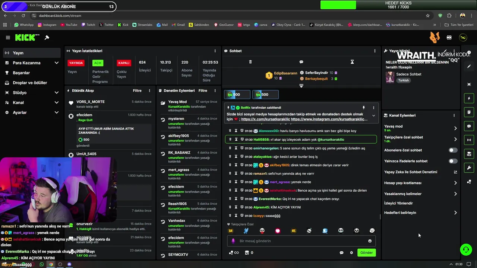Click message input field Bir mesaj gönderin

301,241
